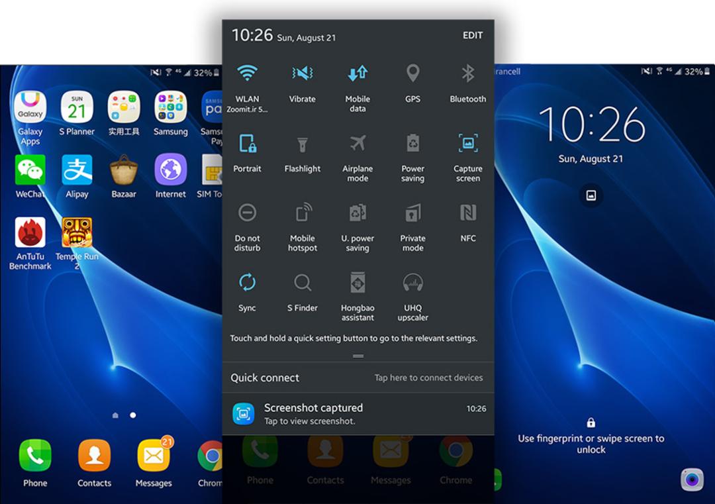Toggle Portrait rotation lock

[247, 153]
